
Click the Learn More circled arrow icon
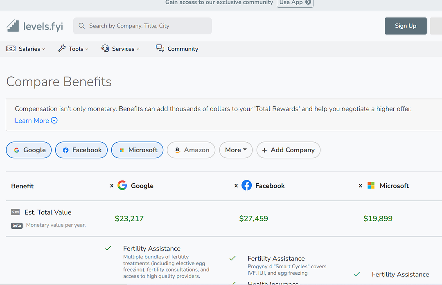[x=54, y=120]
